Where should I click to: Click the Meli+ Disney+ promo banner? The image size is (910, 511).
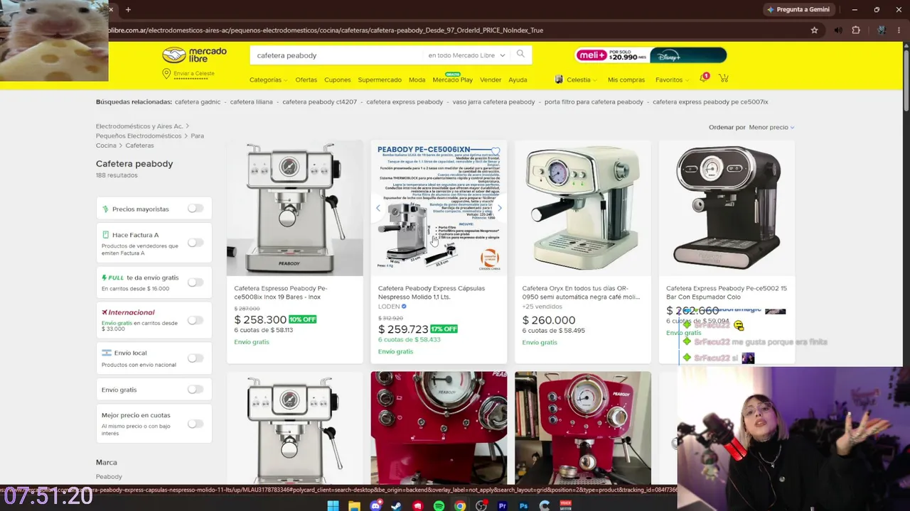pyautogui.click(x=651, y=55)
